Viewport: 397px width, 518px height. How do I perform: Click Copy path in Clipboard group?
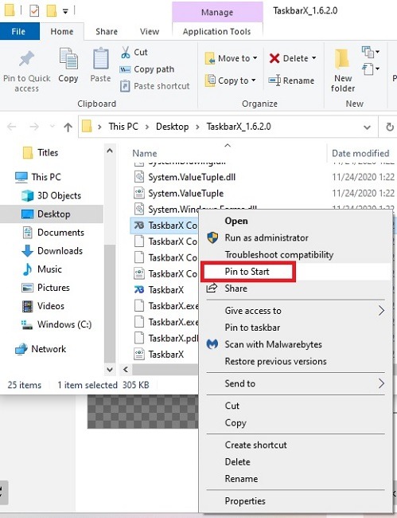pyautogui.click(x=146, y=69)
